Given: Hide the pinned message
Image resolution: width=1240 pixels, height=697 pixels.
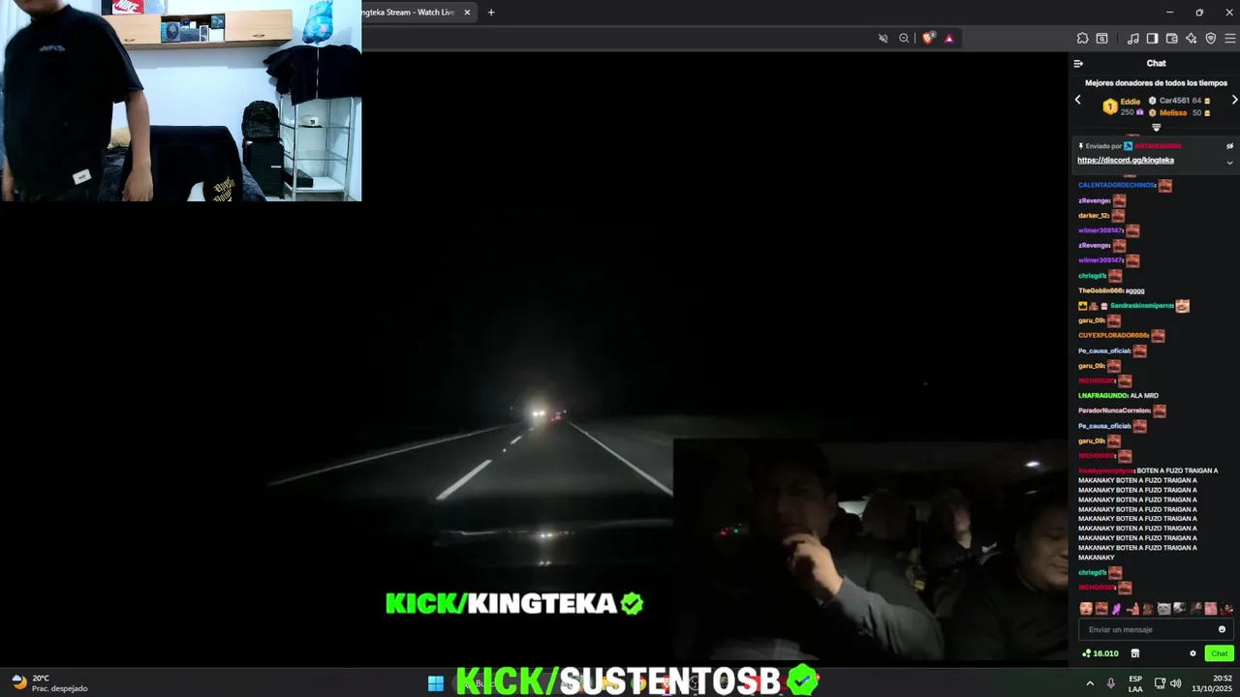Looking at the screenshot, I should (1229, 146).
